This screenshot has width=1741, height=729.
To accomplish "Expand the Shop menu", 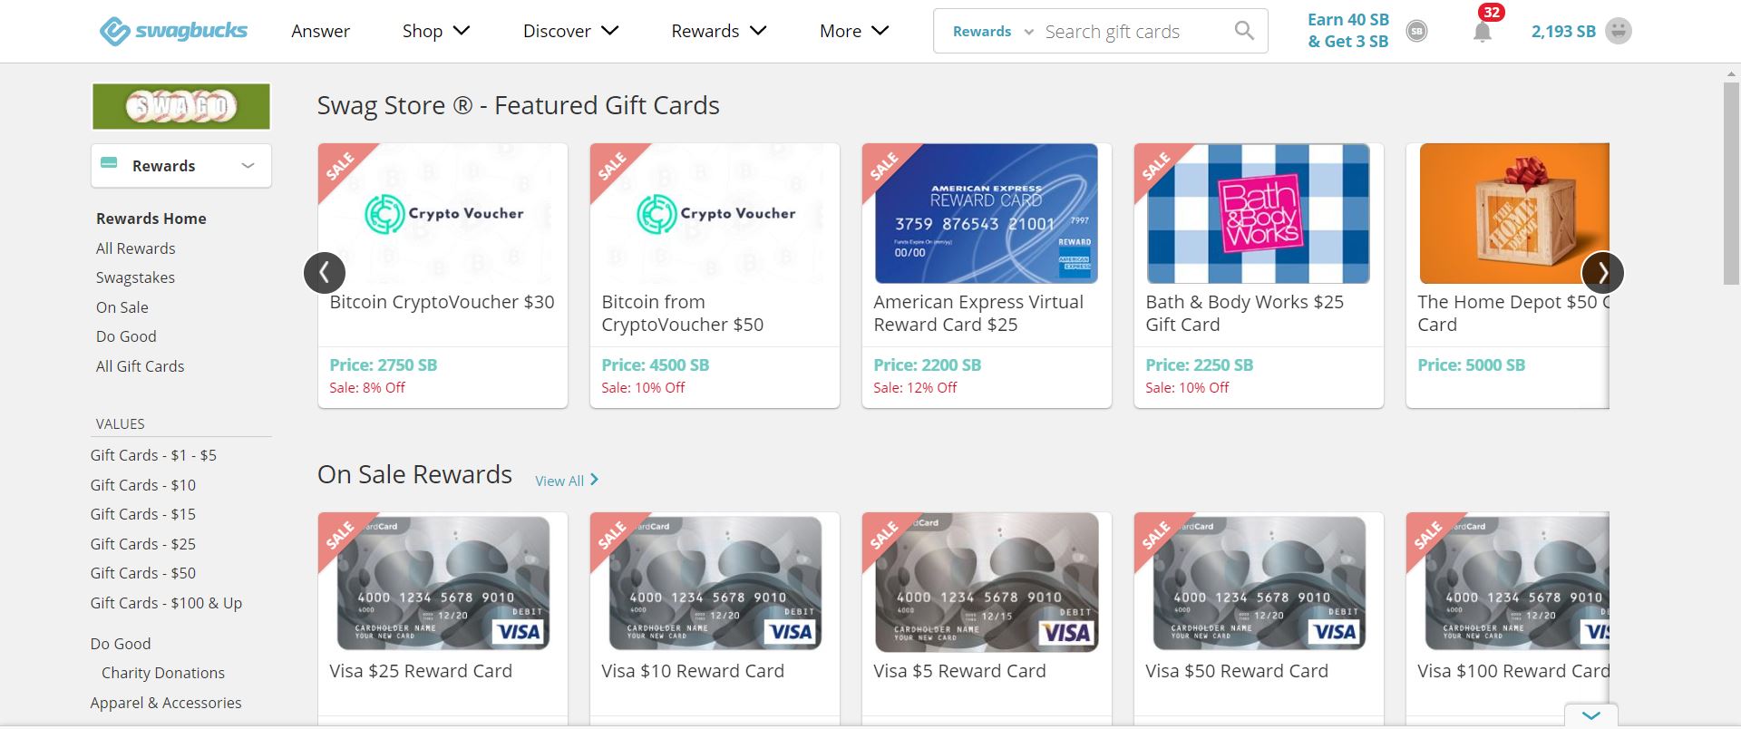I will (436, 31).
